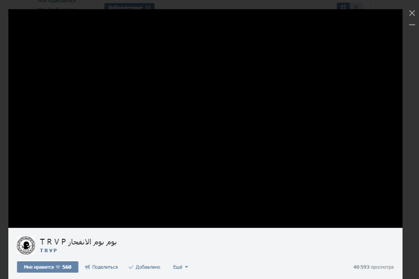
Task: Select the list view icon at top
Action: point(356,7)
